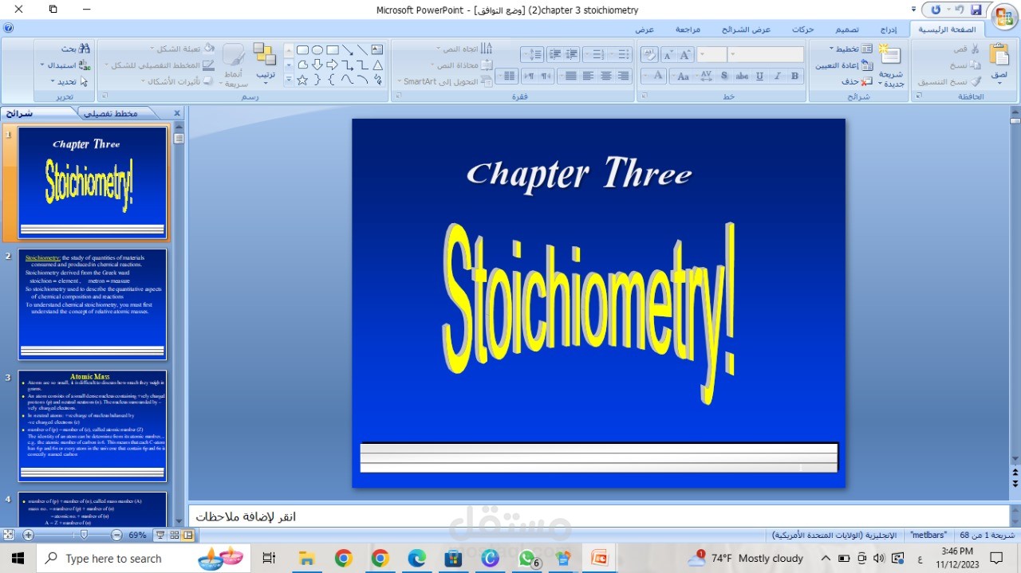Open the Change Case (Aa) dropdown
Viewport: 1021px width, 573px height.
click(680, 77)
